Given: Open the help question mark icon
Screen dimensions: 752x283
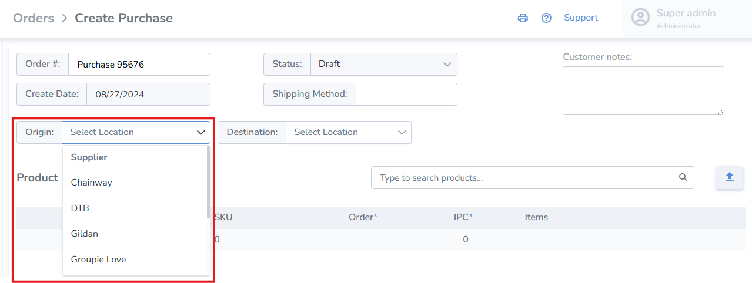Looking at the screenshot, I should point(546,18).
